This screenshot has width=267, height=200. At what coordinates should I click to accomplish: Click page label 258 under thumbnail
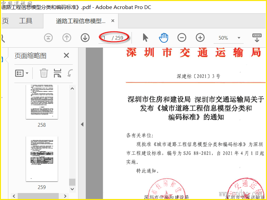[42, 125]
